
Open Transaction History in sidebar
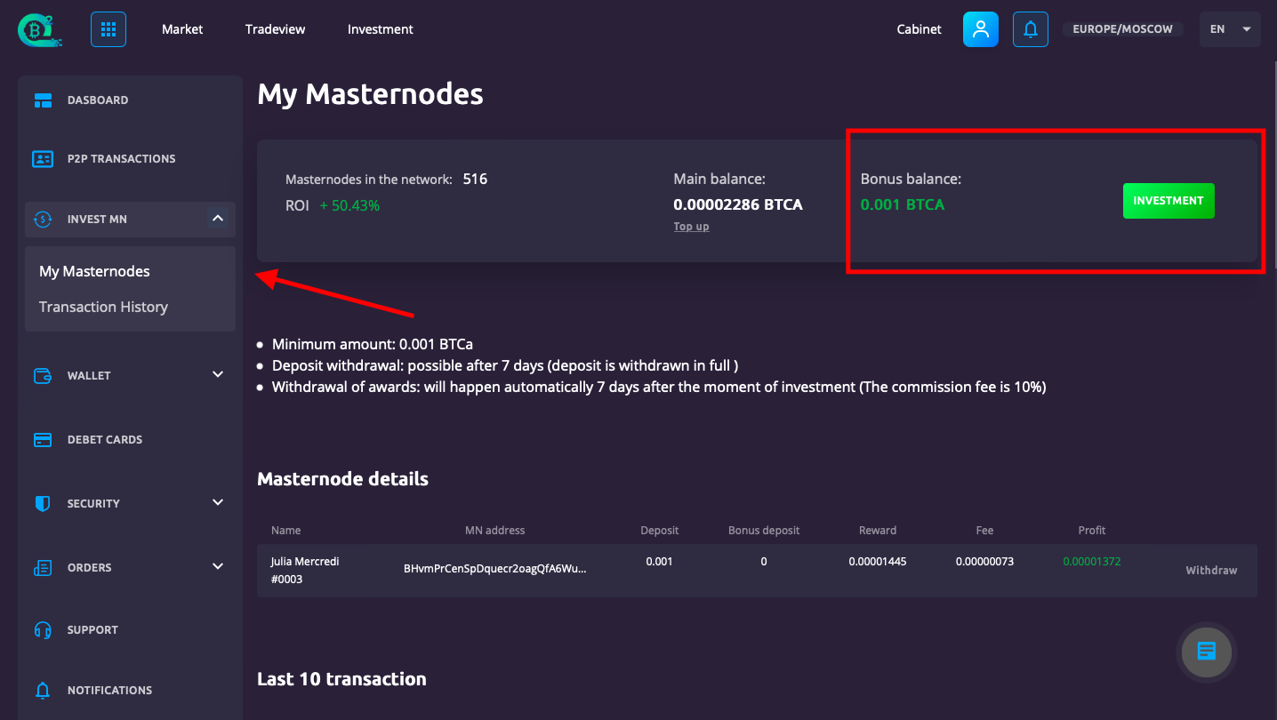point(103,307)
